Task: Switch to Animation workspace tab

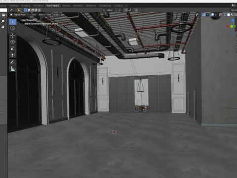Action: [x=78, y=5]
